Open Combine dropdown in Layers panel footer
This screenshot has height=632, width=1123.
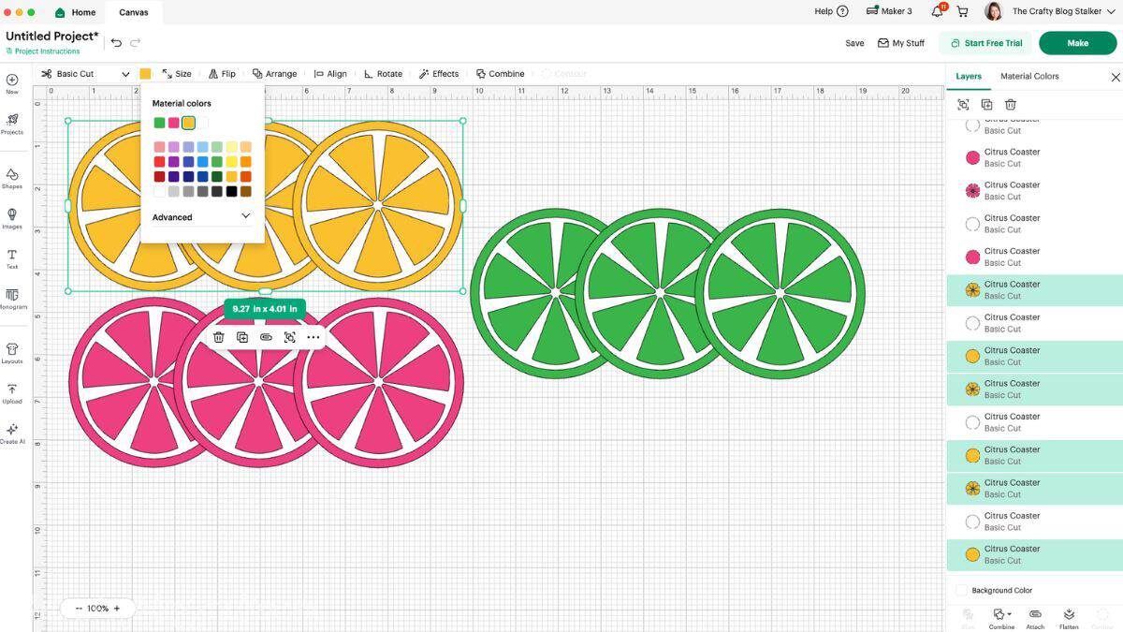pos(1001,618)
